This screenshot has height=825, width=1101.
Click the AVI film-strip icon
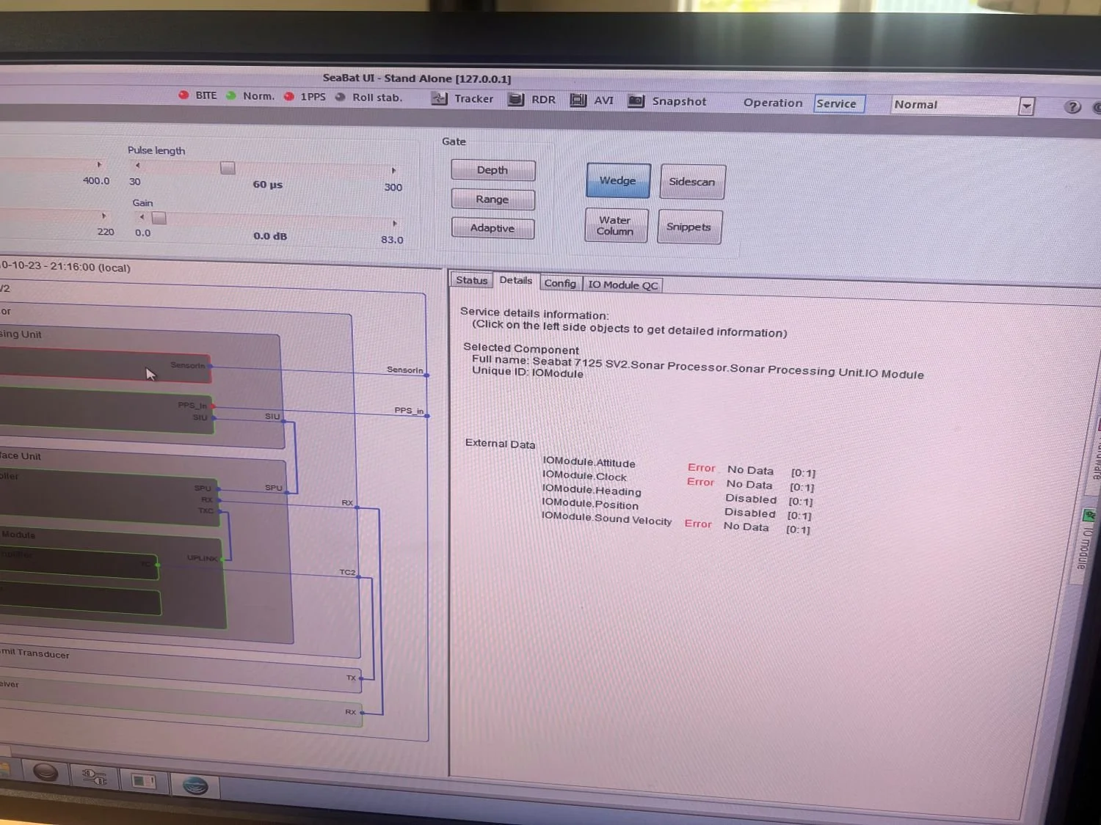pos(578,100)
